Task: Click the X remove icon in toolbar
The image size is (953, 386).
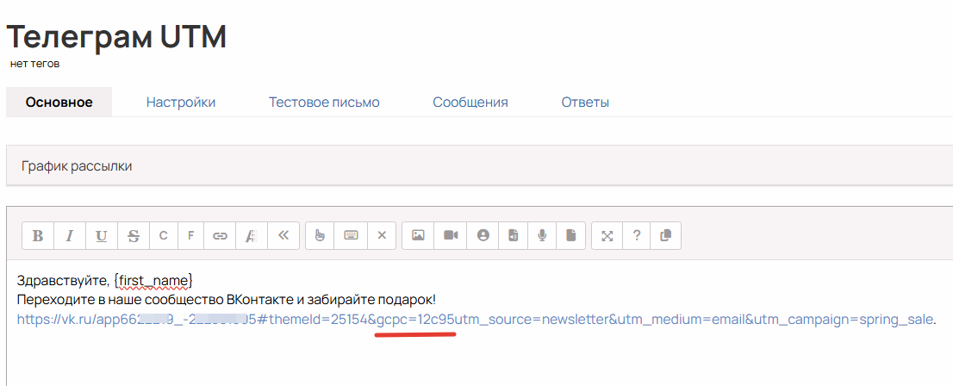Action: coord(382,236)
